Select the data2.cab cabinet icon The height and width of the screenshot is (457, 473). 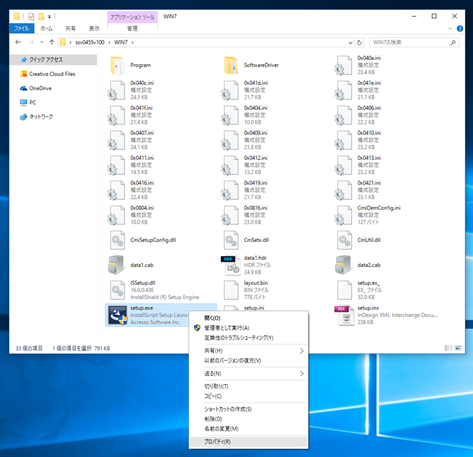coord(344,265)
